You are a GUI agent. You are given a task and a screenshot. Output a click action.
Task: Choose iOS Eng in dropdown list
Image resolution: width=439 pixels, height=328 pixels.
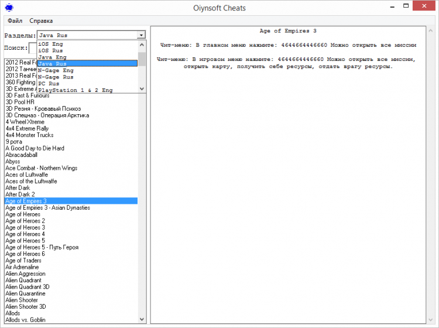tap(88, 44)
